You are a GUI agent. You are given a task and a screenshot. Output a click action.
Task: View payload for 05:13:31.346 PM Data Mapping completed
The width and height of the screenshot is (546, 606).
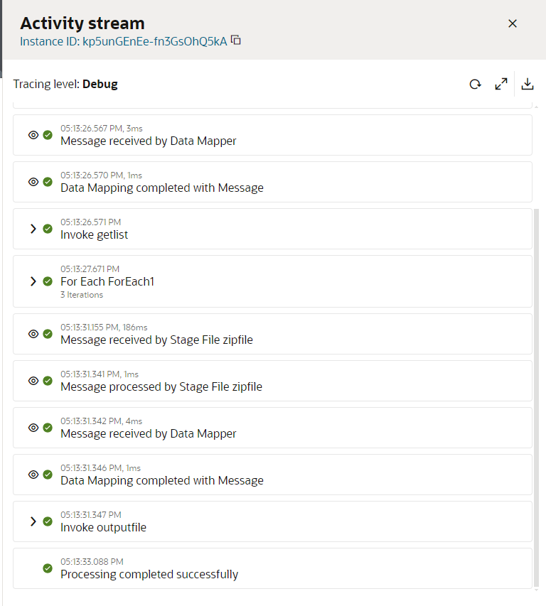[x=33, y=475]
